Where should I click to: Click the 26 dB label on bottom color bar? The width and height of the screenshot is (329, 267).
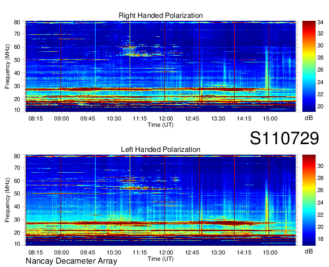320,190
